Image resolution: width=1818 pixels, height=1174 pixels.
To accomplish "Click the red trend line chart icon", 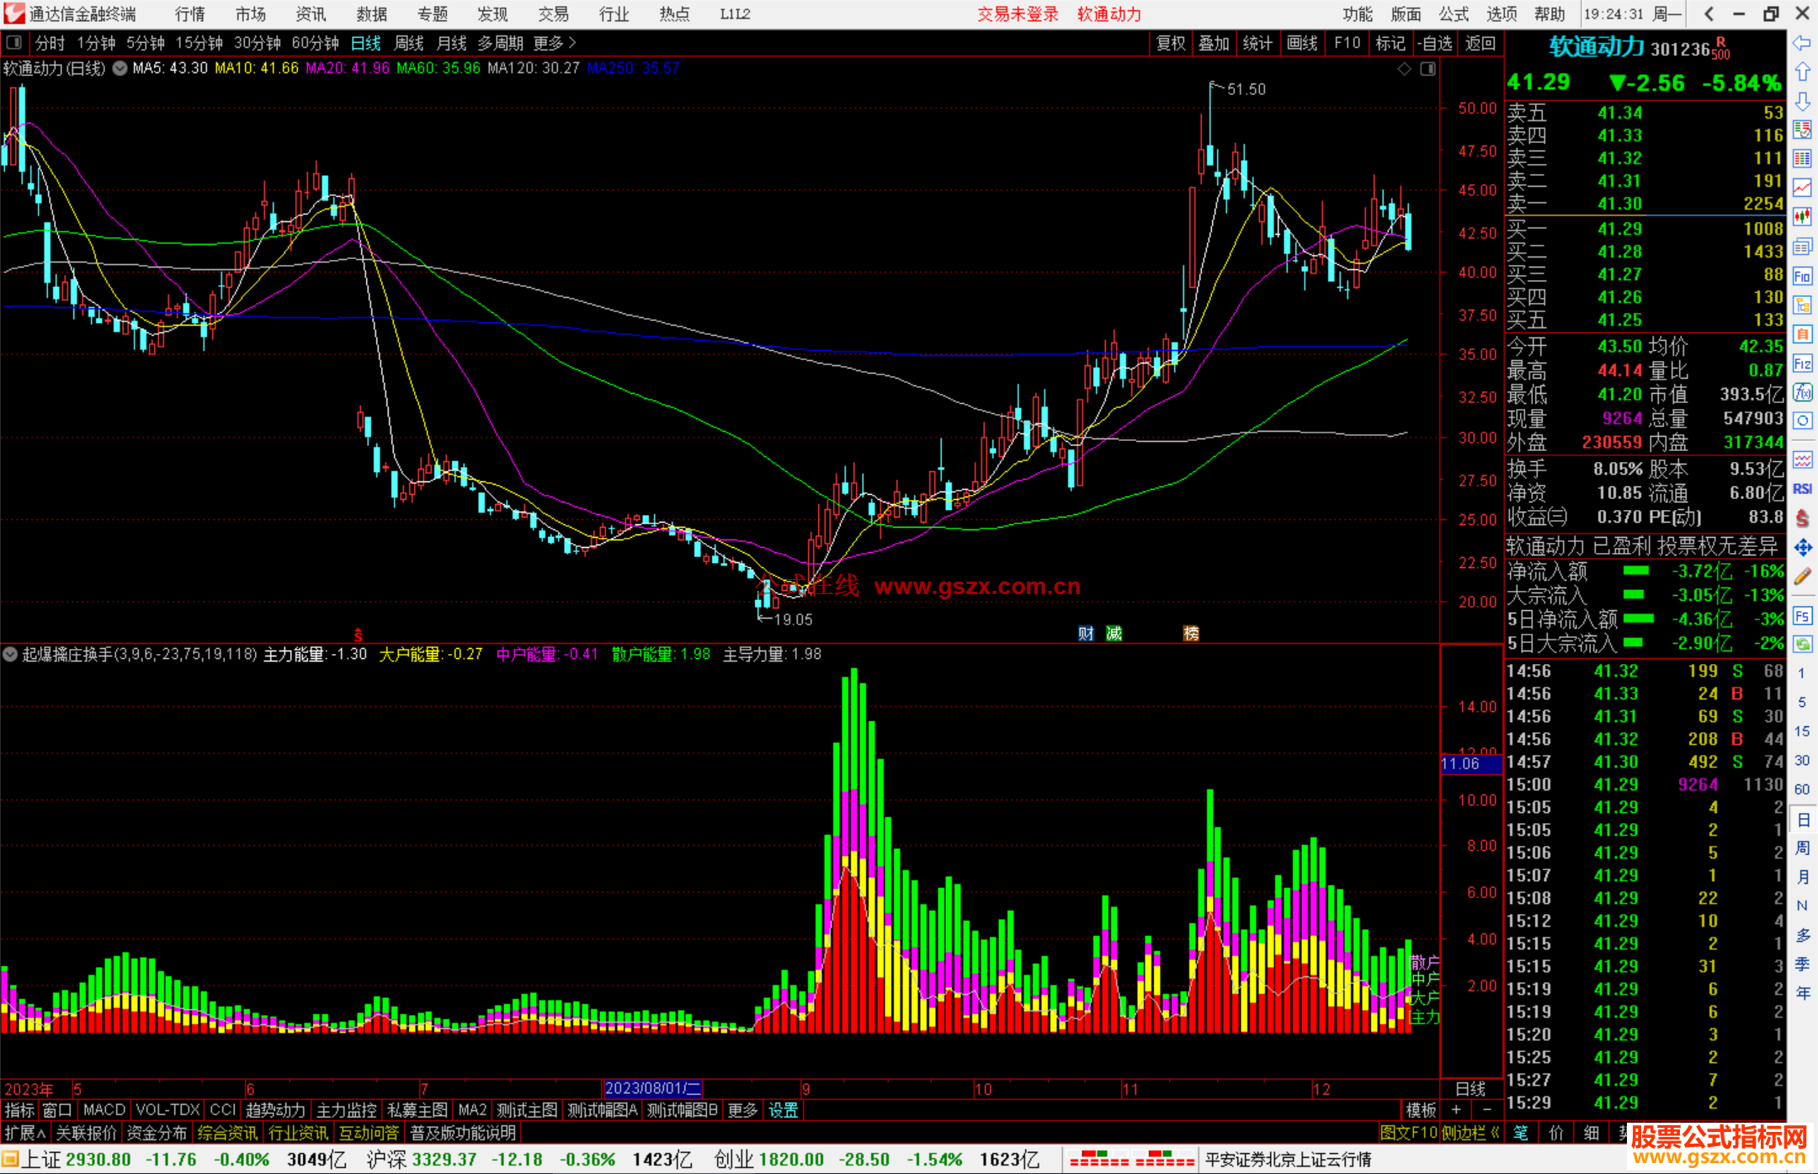I will click(x=1802, y=188).
